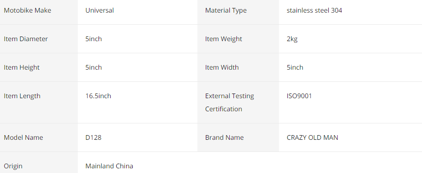This screenshot has width=422, height=173.
Task: Click the Item Length label
Action: (22, 96)
